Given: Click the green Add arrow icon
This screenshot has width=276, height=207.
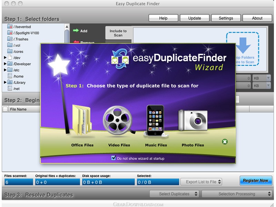Looking at the screenshot, I should click(x=76, y=31).
